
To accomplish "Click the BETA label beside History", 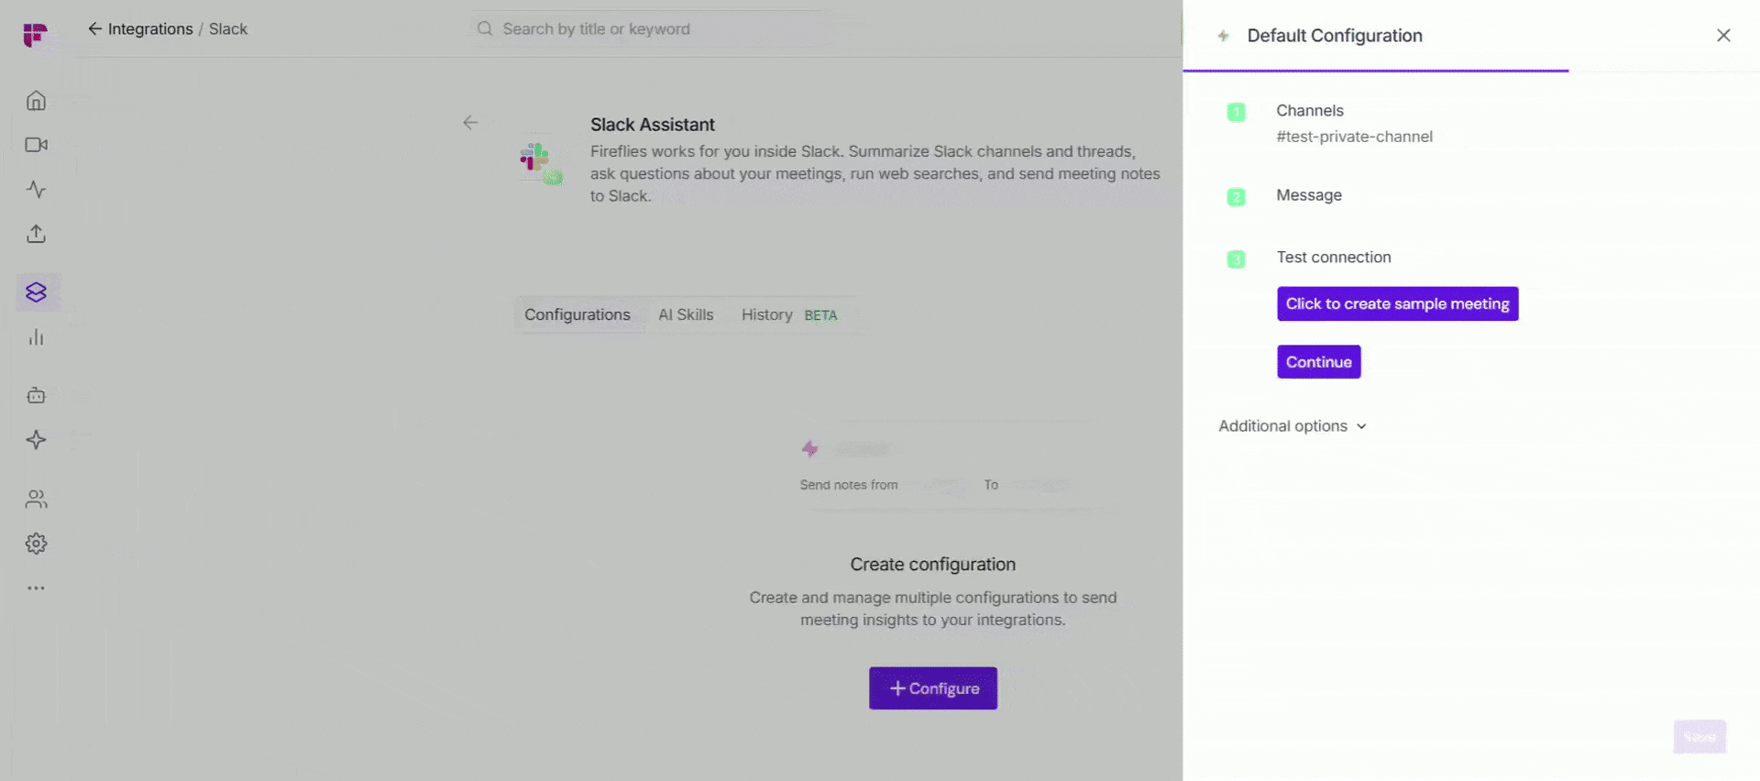I will pos(820,315).
